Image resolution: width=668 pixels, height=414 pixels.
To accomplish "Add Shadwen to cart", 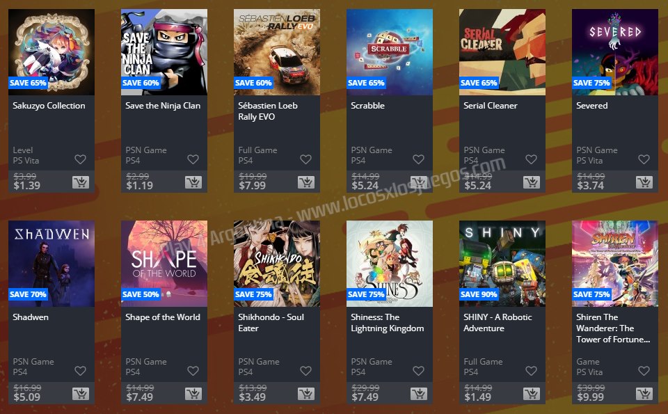I will point(81,394).
